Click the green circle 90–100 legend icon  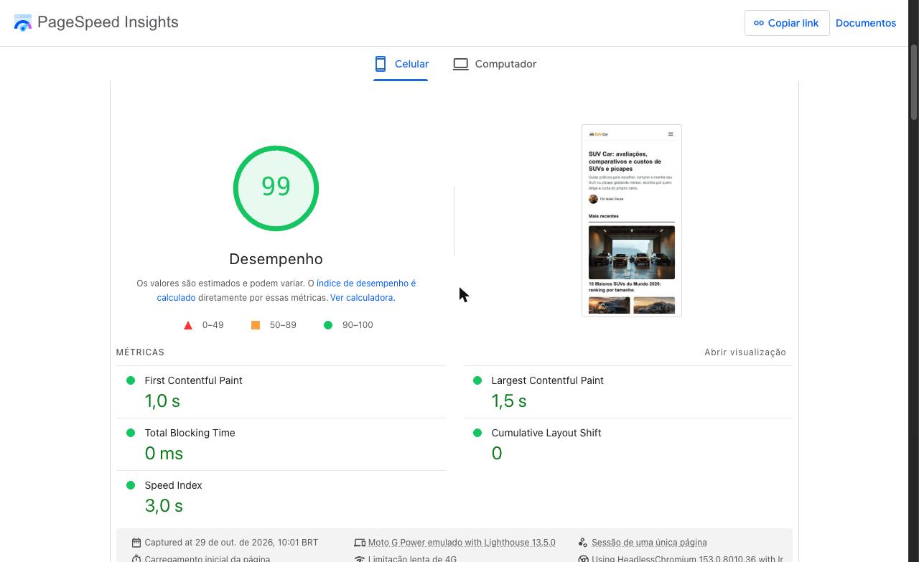(328, 325)
